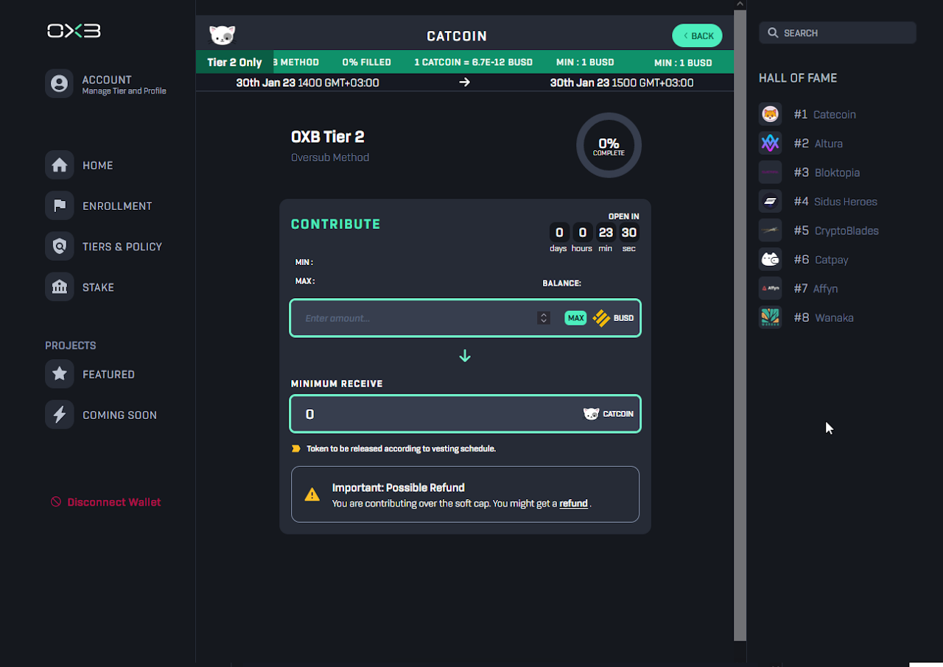Click the green down arrow icon
The image size is (943, 667).
point(465,356)
